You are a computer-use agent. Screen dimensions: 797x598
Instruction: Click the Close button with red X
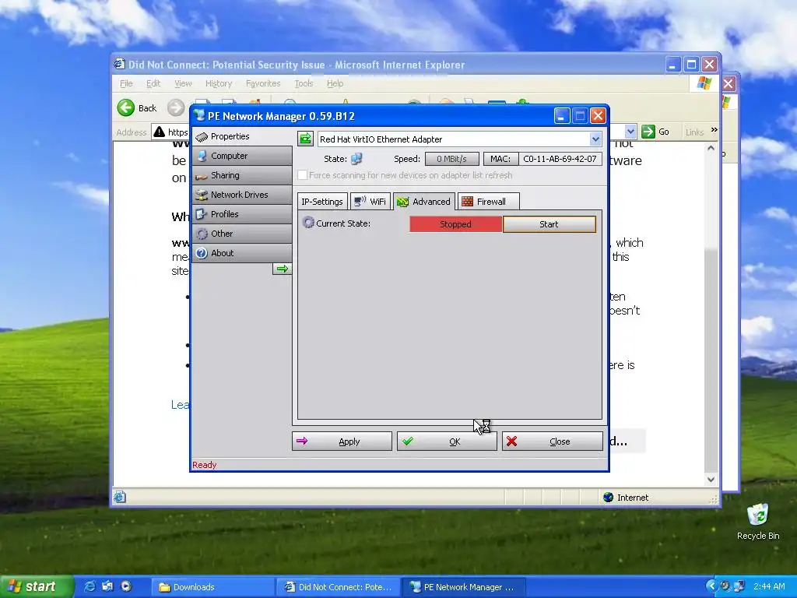tap(552, 441)
